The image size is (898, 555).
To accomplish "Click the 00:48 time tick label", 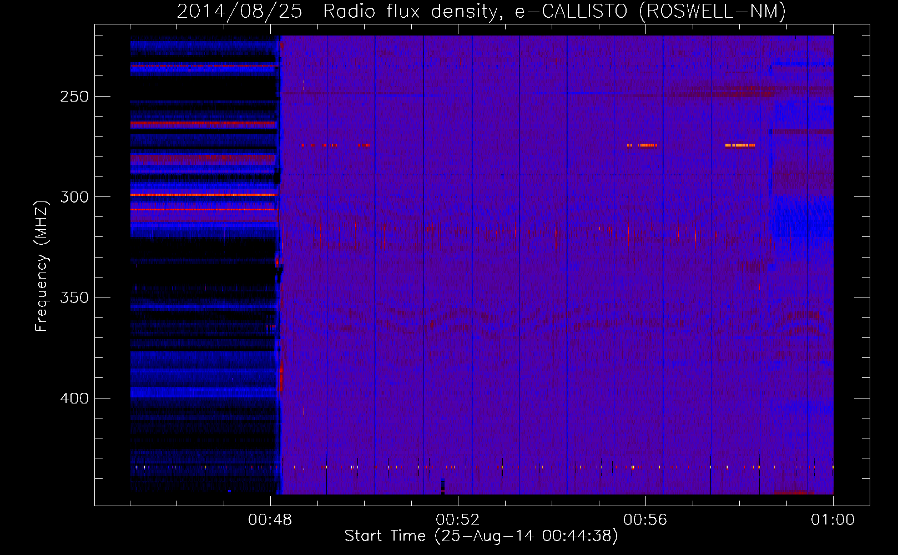I will 270,519.
